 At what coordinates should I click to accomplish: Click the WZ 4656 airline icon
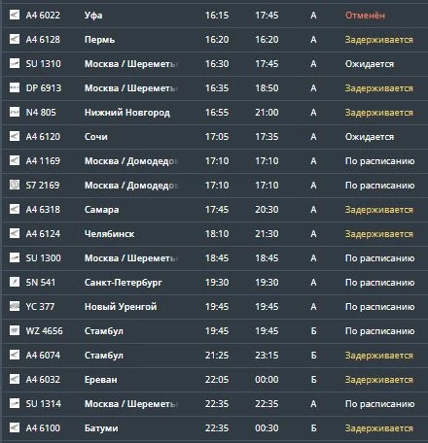(x=15, y=330)
